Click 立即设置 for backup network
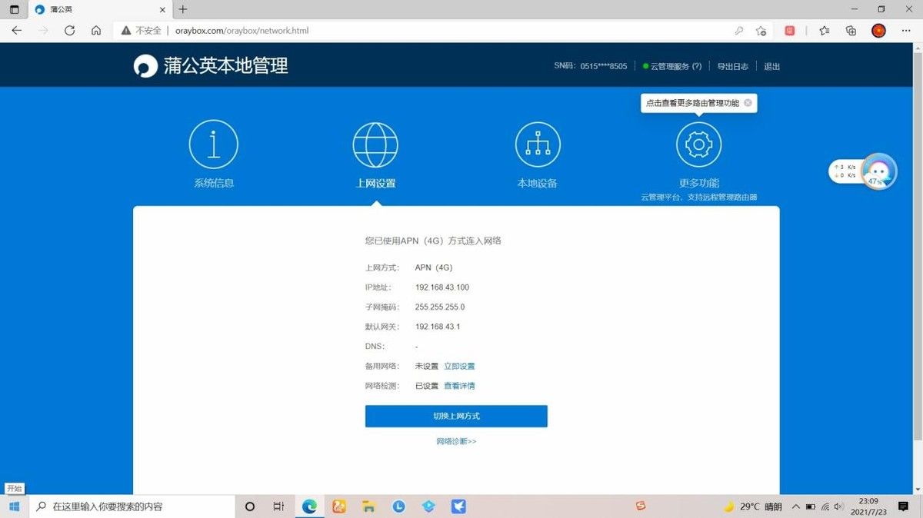Viewport: 923px width, 518px height. click(x=459, y=367)
